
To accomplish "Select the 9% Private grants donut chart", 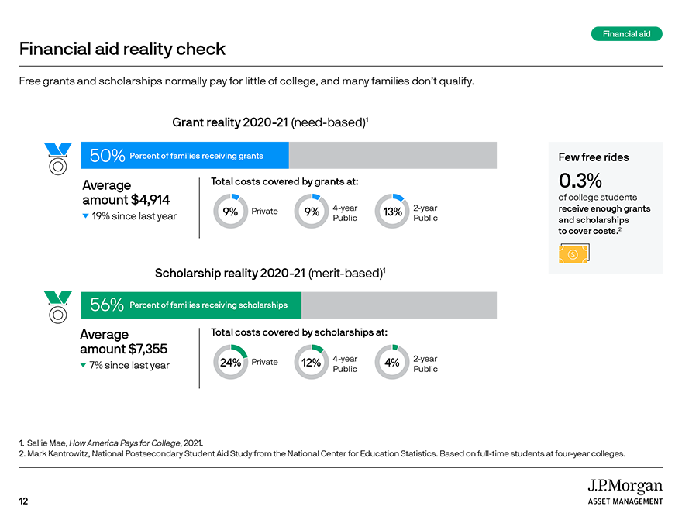I will pos(230,212).
